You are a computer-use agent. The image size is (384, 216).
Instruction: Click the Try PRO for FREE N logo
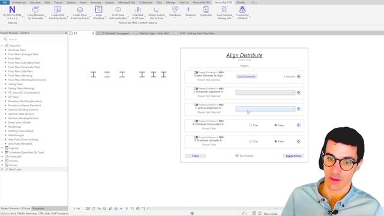tap(12, 10)
